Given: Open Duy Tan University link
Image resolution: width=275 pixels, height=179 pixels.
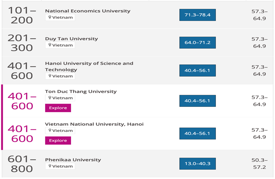Looking at the screenshot, I should click(72, 39).
